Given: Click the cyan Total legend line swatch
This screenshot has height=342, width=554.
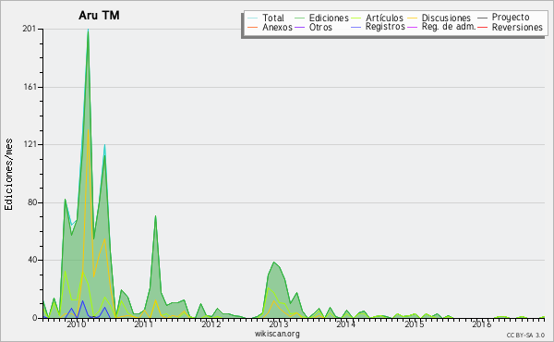Looking at the screenshot, I should click(x=253, y=18).
